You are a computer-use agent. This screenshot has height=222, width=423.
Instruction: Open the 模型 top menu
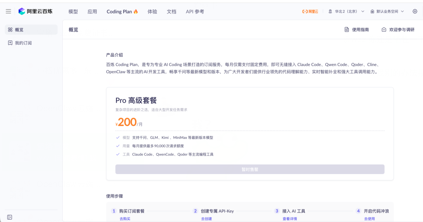[73, 12]
